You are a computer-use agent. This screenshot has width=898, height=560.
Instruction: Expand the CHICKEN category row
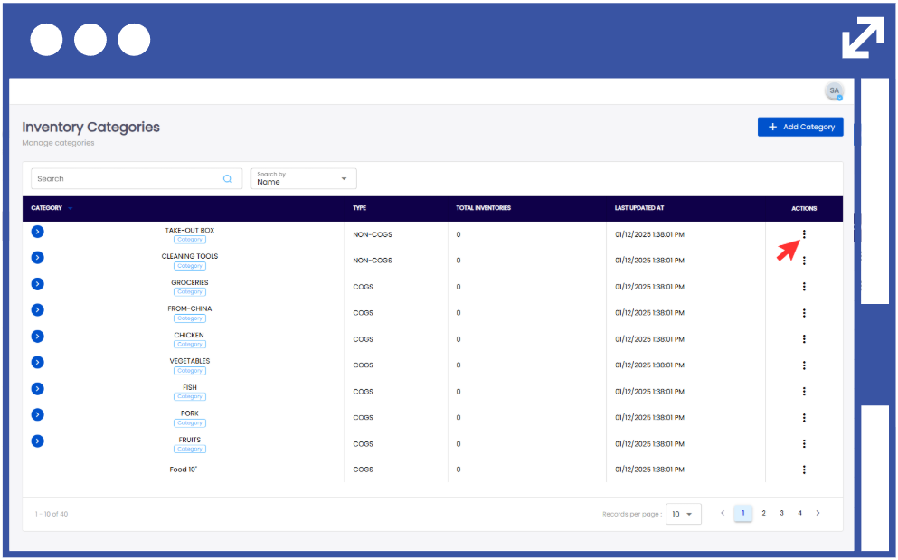(x=37, y=337)
